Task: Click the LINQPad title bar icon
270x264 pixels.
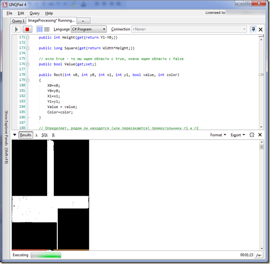Action: (5, 4)
